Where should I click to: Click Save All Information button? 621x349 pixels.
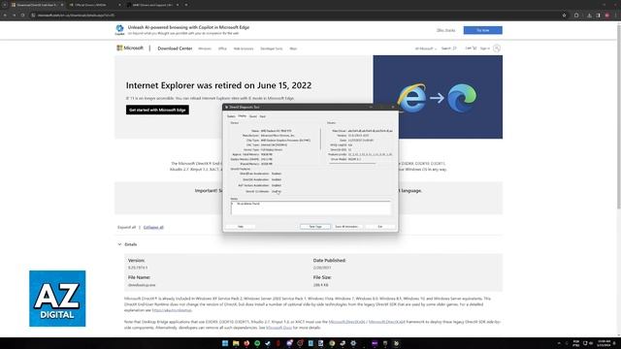(x=346, y=227)
